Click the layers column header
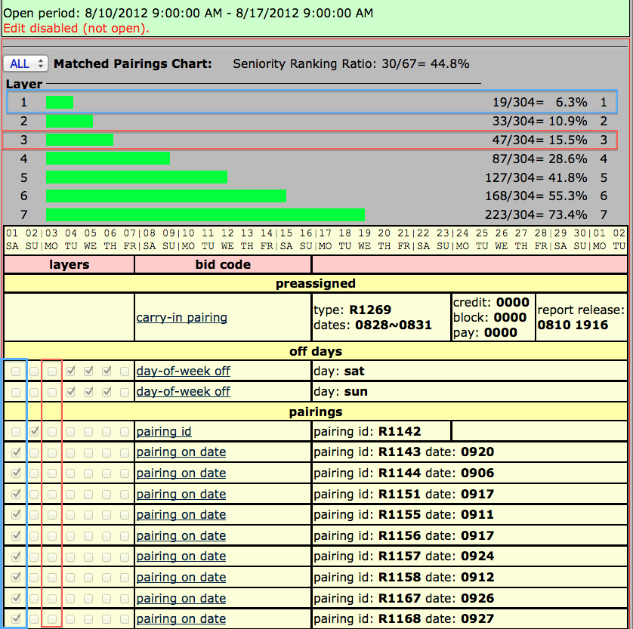633x629 pixels. 68,264
